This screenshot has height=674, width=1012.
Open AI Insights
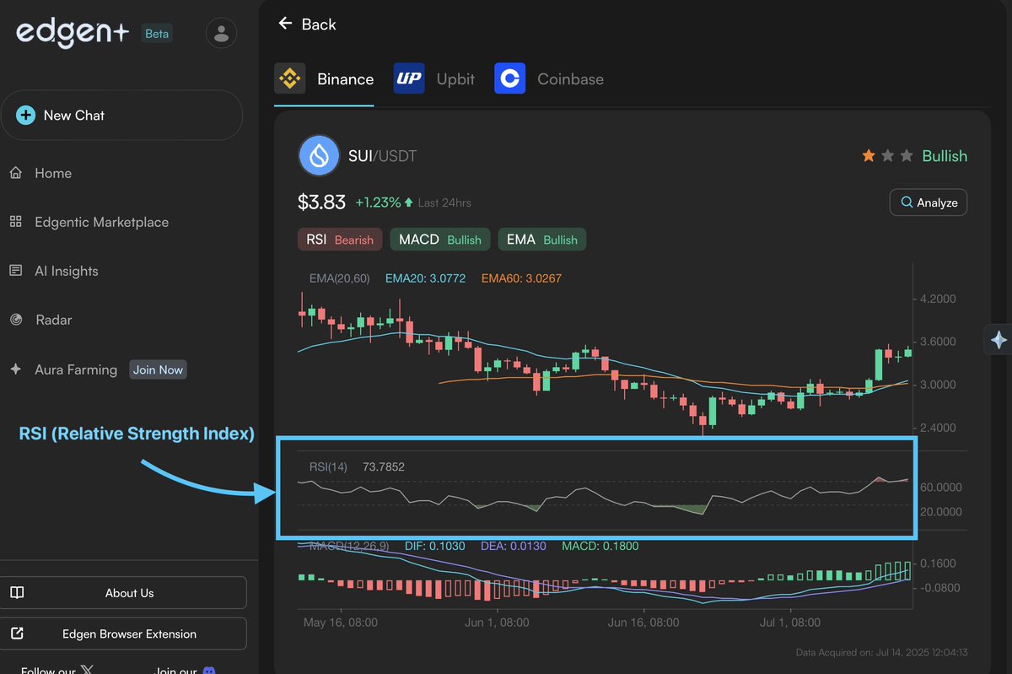pyautogui.click(x=67, y=271)
